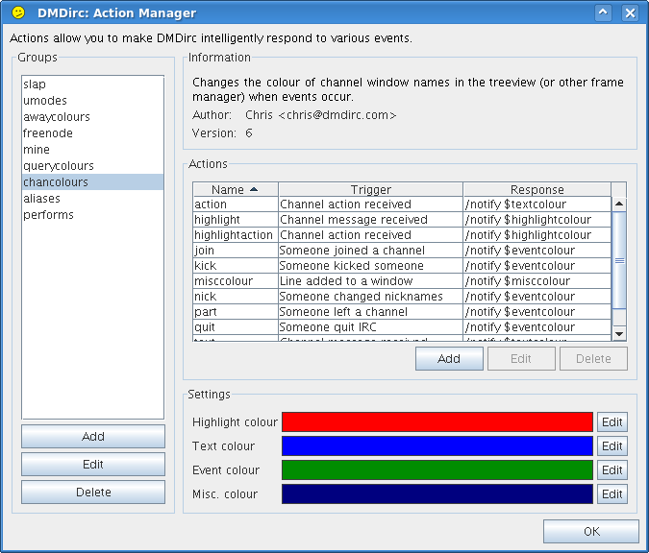Viewport: 649px width, 553px height.
Task: Click author email chris@dmdirc.com text
Action: pyautogui.click(x=337, y=115)
